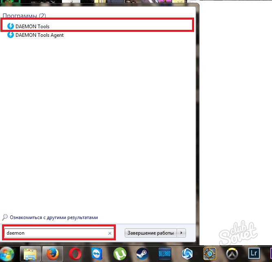Click the Программы (2) results header

(x=24, y=16)
